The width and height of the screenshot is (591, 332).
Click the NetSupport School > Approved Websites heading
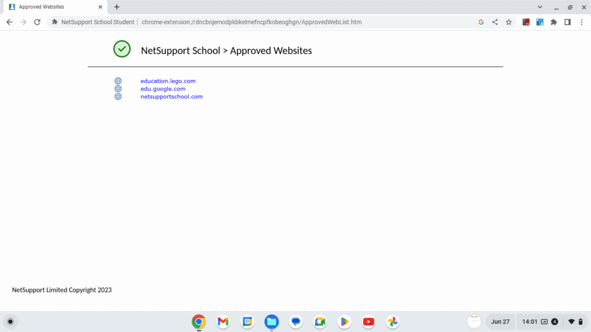[226, 51]
